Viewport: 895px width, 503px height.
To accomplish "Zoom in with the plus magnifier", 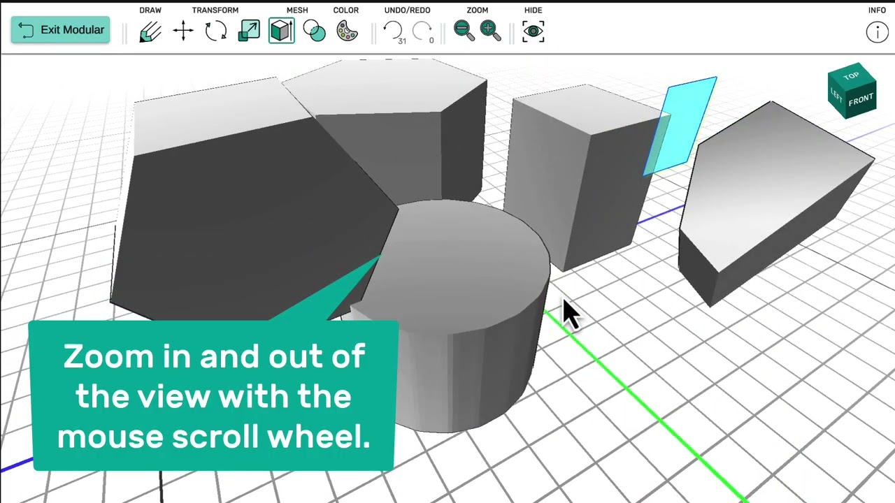I will pos(489,31).
